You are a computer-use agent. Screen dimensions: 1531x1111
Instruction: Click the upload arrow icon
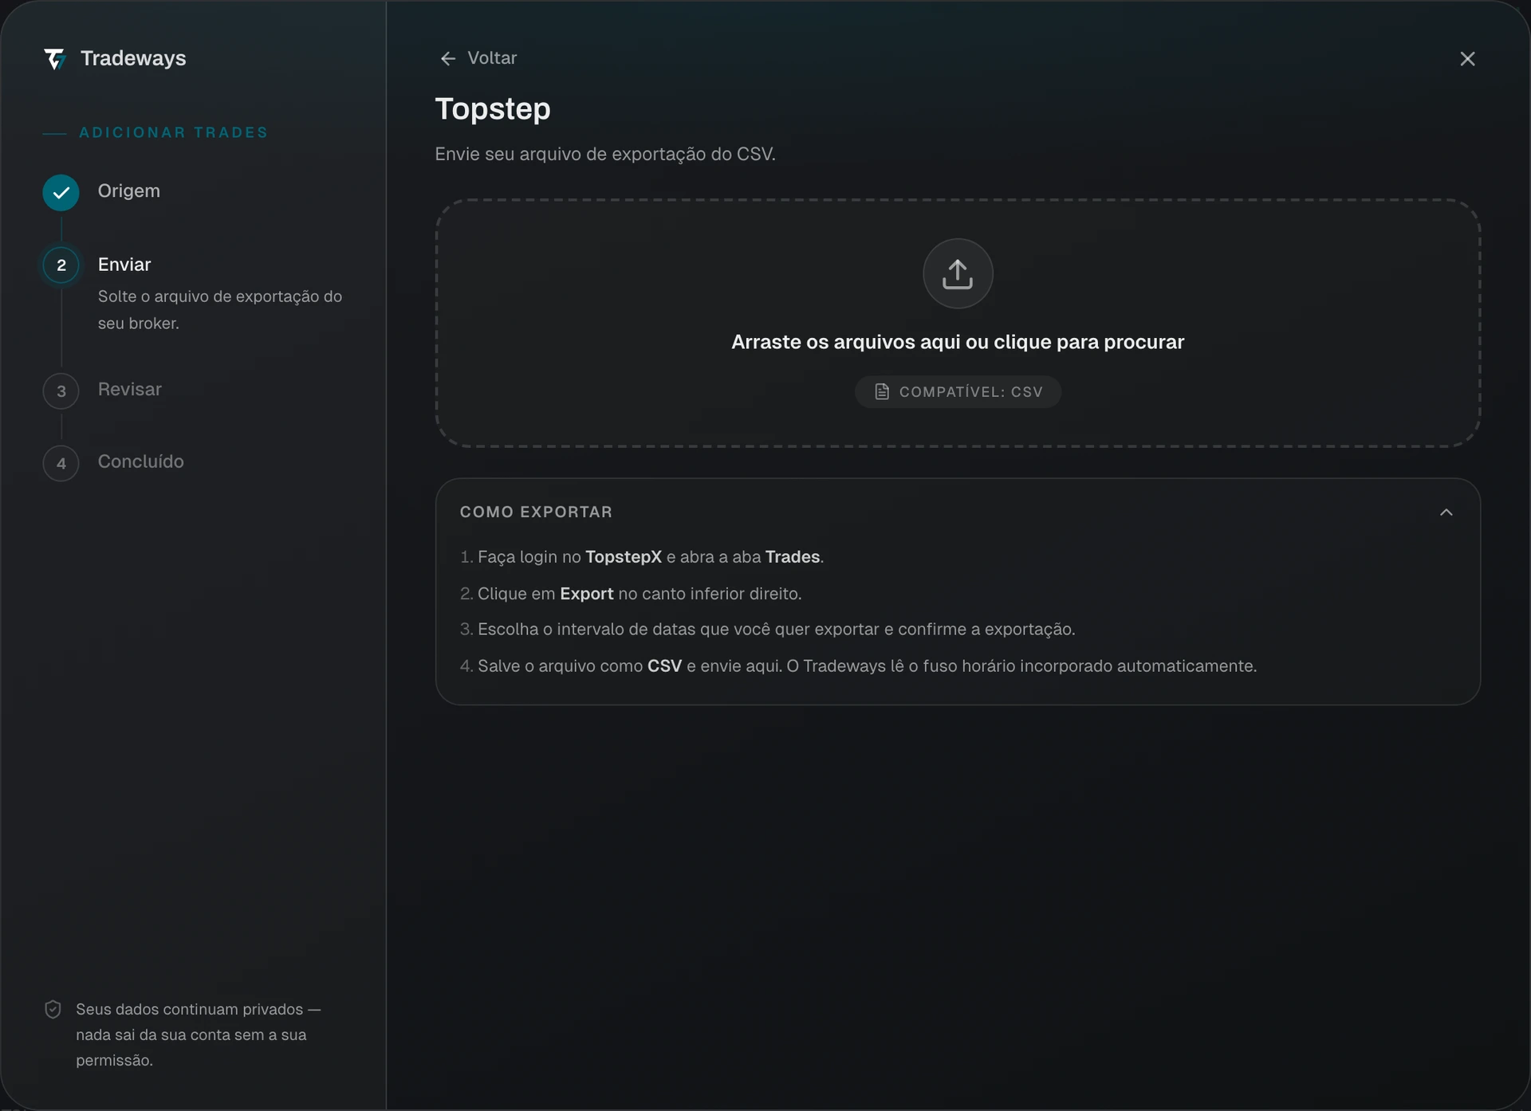958,273
